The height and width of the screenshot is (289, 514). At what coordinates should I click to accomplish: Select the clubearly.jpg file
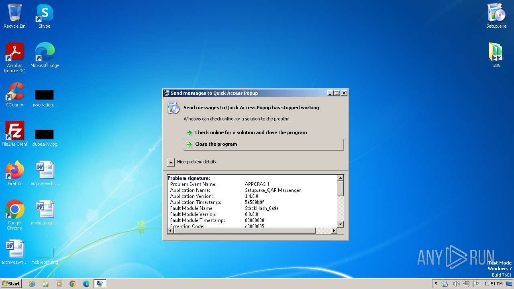click(x=45, y=138)
